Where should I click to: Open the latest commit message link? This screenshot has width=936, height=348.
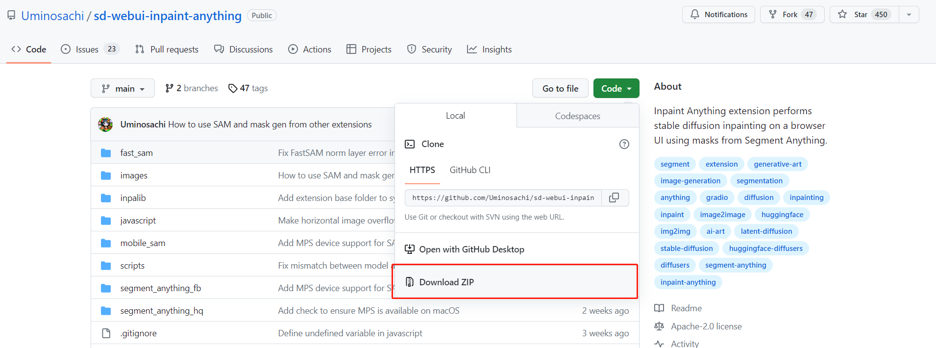pyautogui.click(x=270, y=124)
